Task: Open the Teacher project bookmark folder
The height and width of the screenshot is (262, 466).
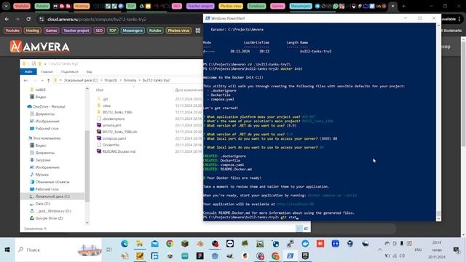Action: coord(76,31)
